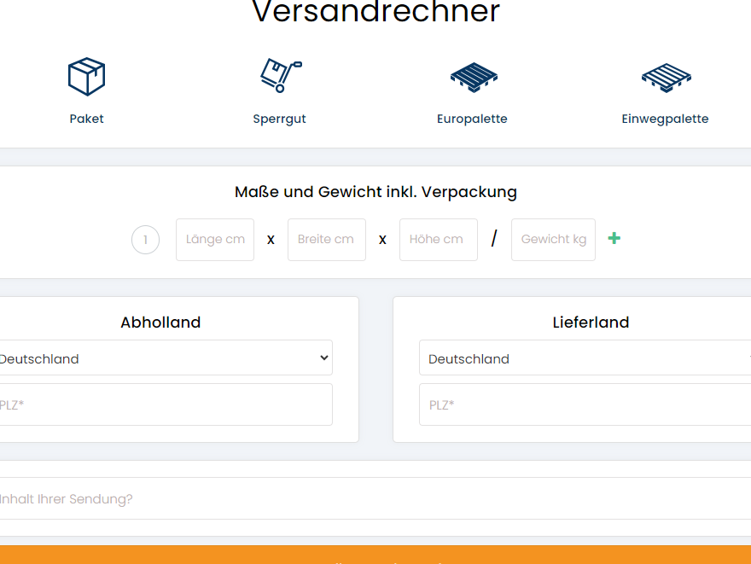The image size is (751, 564).
Task: Select the Europalette pallet icon
Action: point(473,78)
